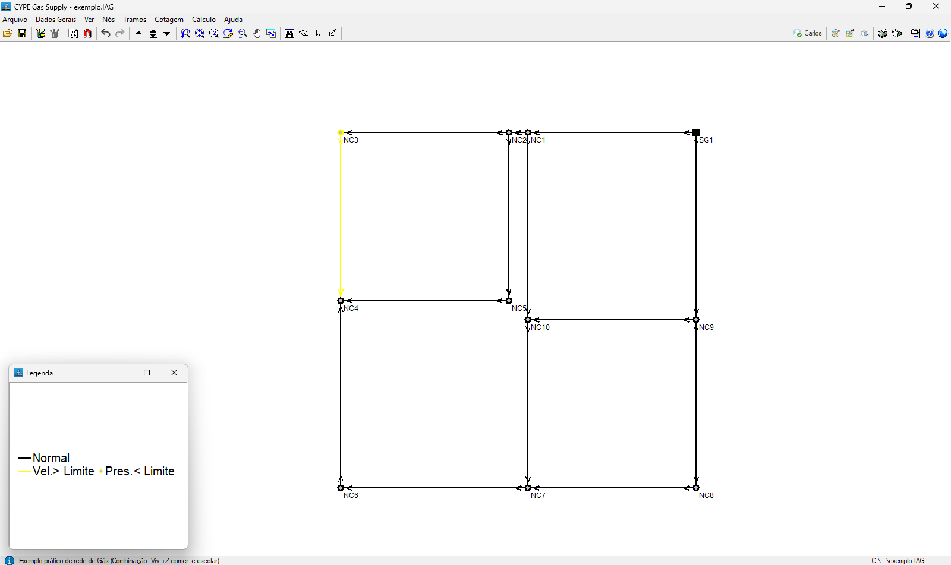
Task: Click the Pres.< Limite legend entry
Action: [x=137, y=471]
